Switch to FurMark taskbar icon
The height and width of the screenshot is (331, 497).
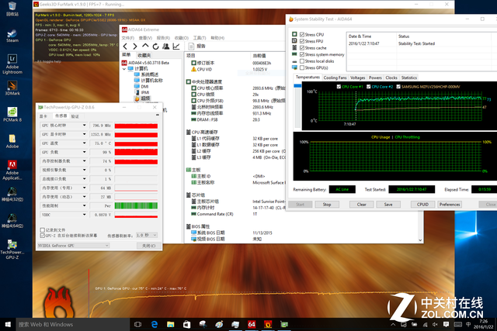(x=268, y=324)
